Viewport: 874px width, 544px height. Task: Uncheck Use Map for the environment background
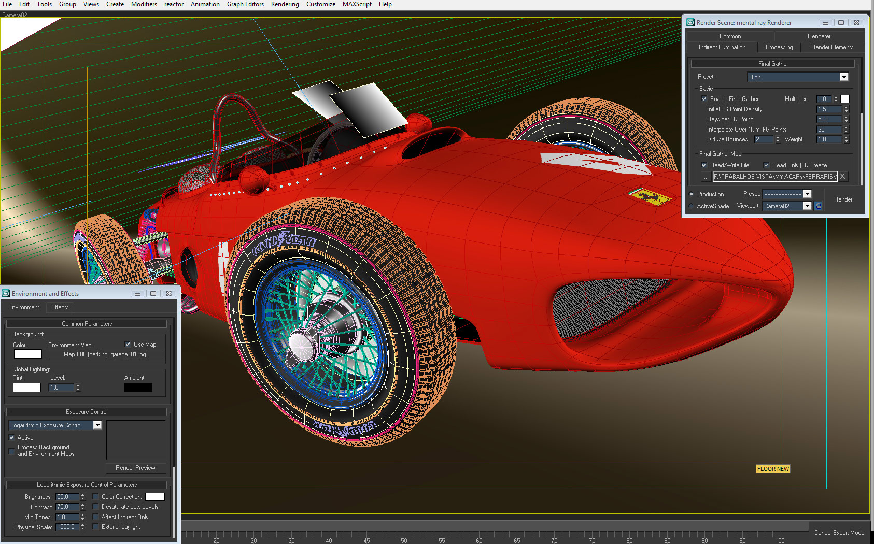(x=128, y=345)
